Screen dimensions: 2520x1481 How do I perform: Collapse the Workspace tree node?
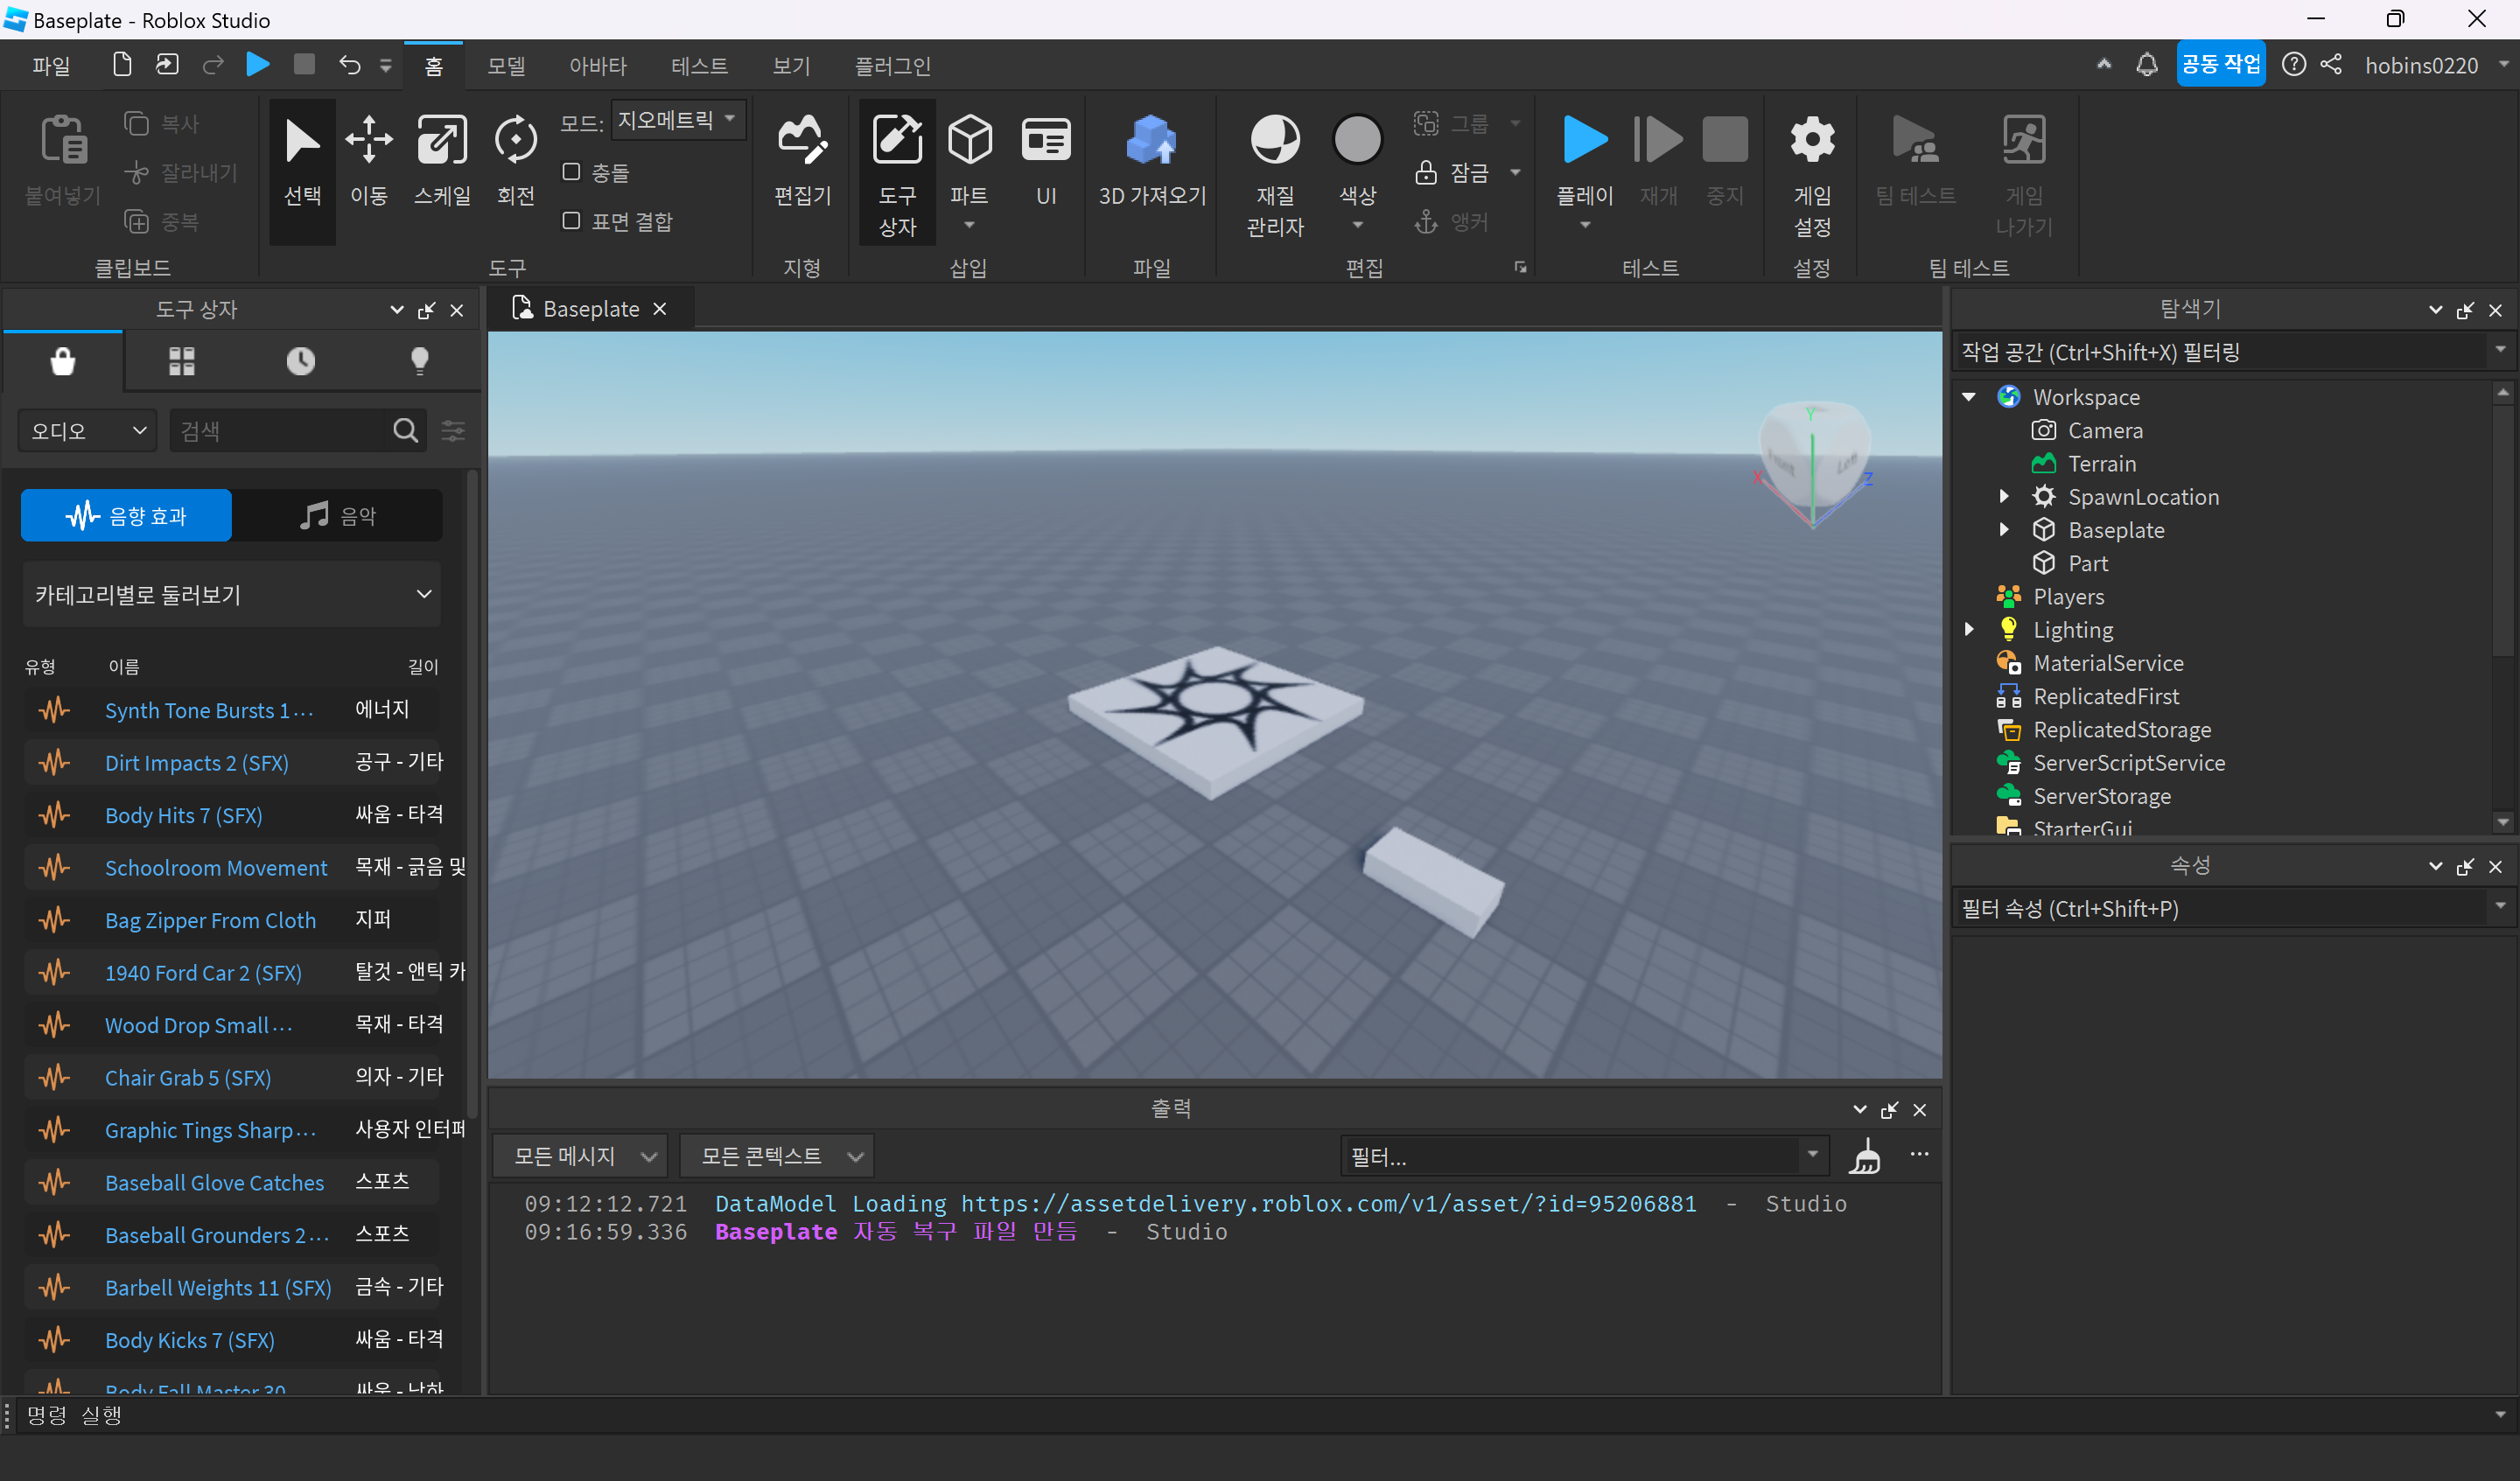(x=1969, y=396)
